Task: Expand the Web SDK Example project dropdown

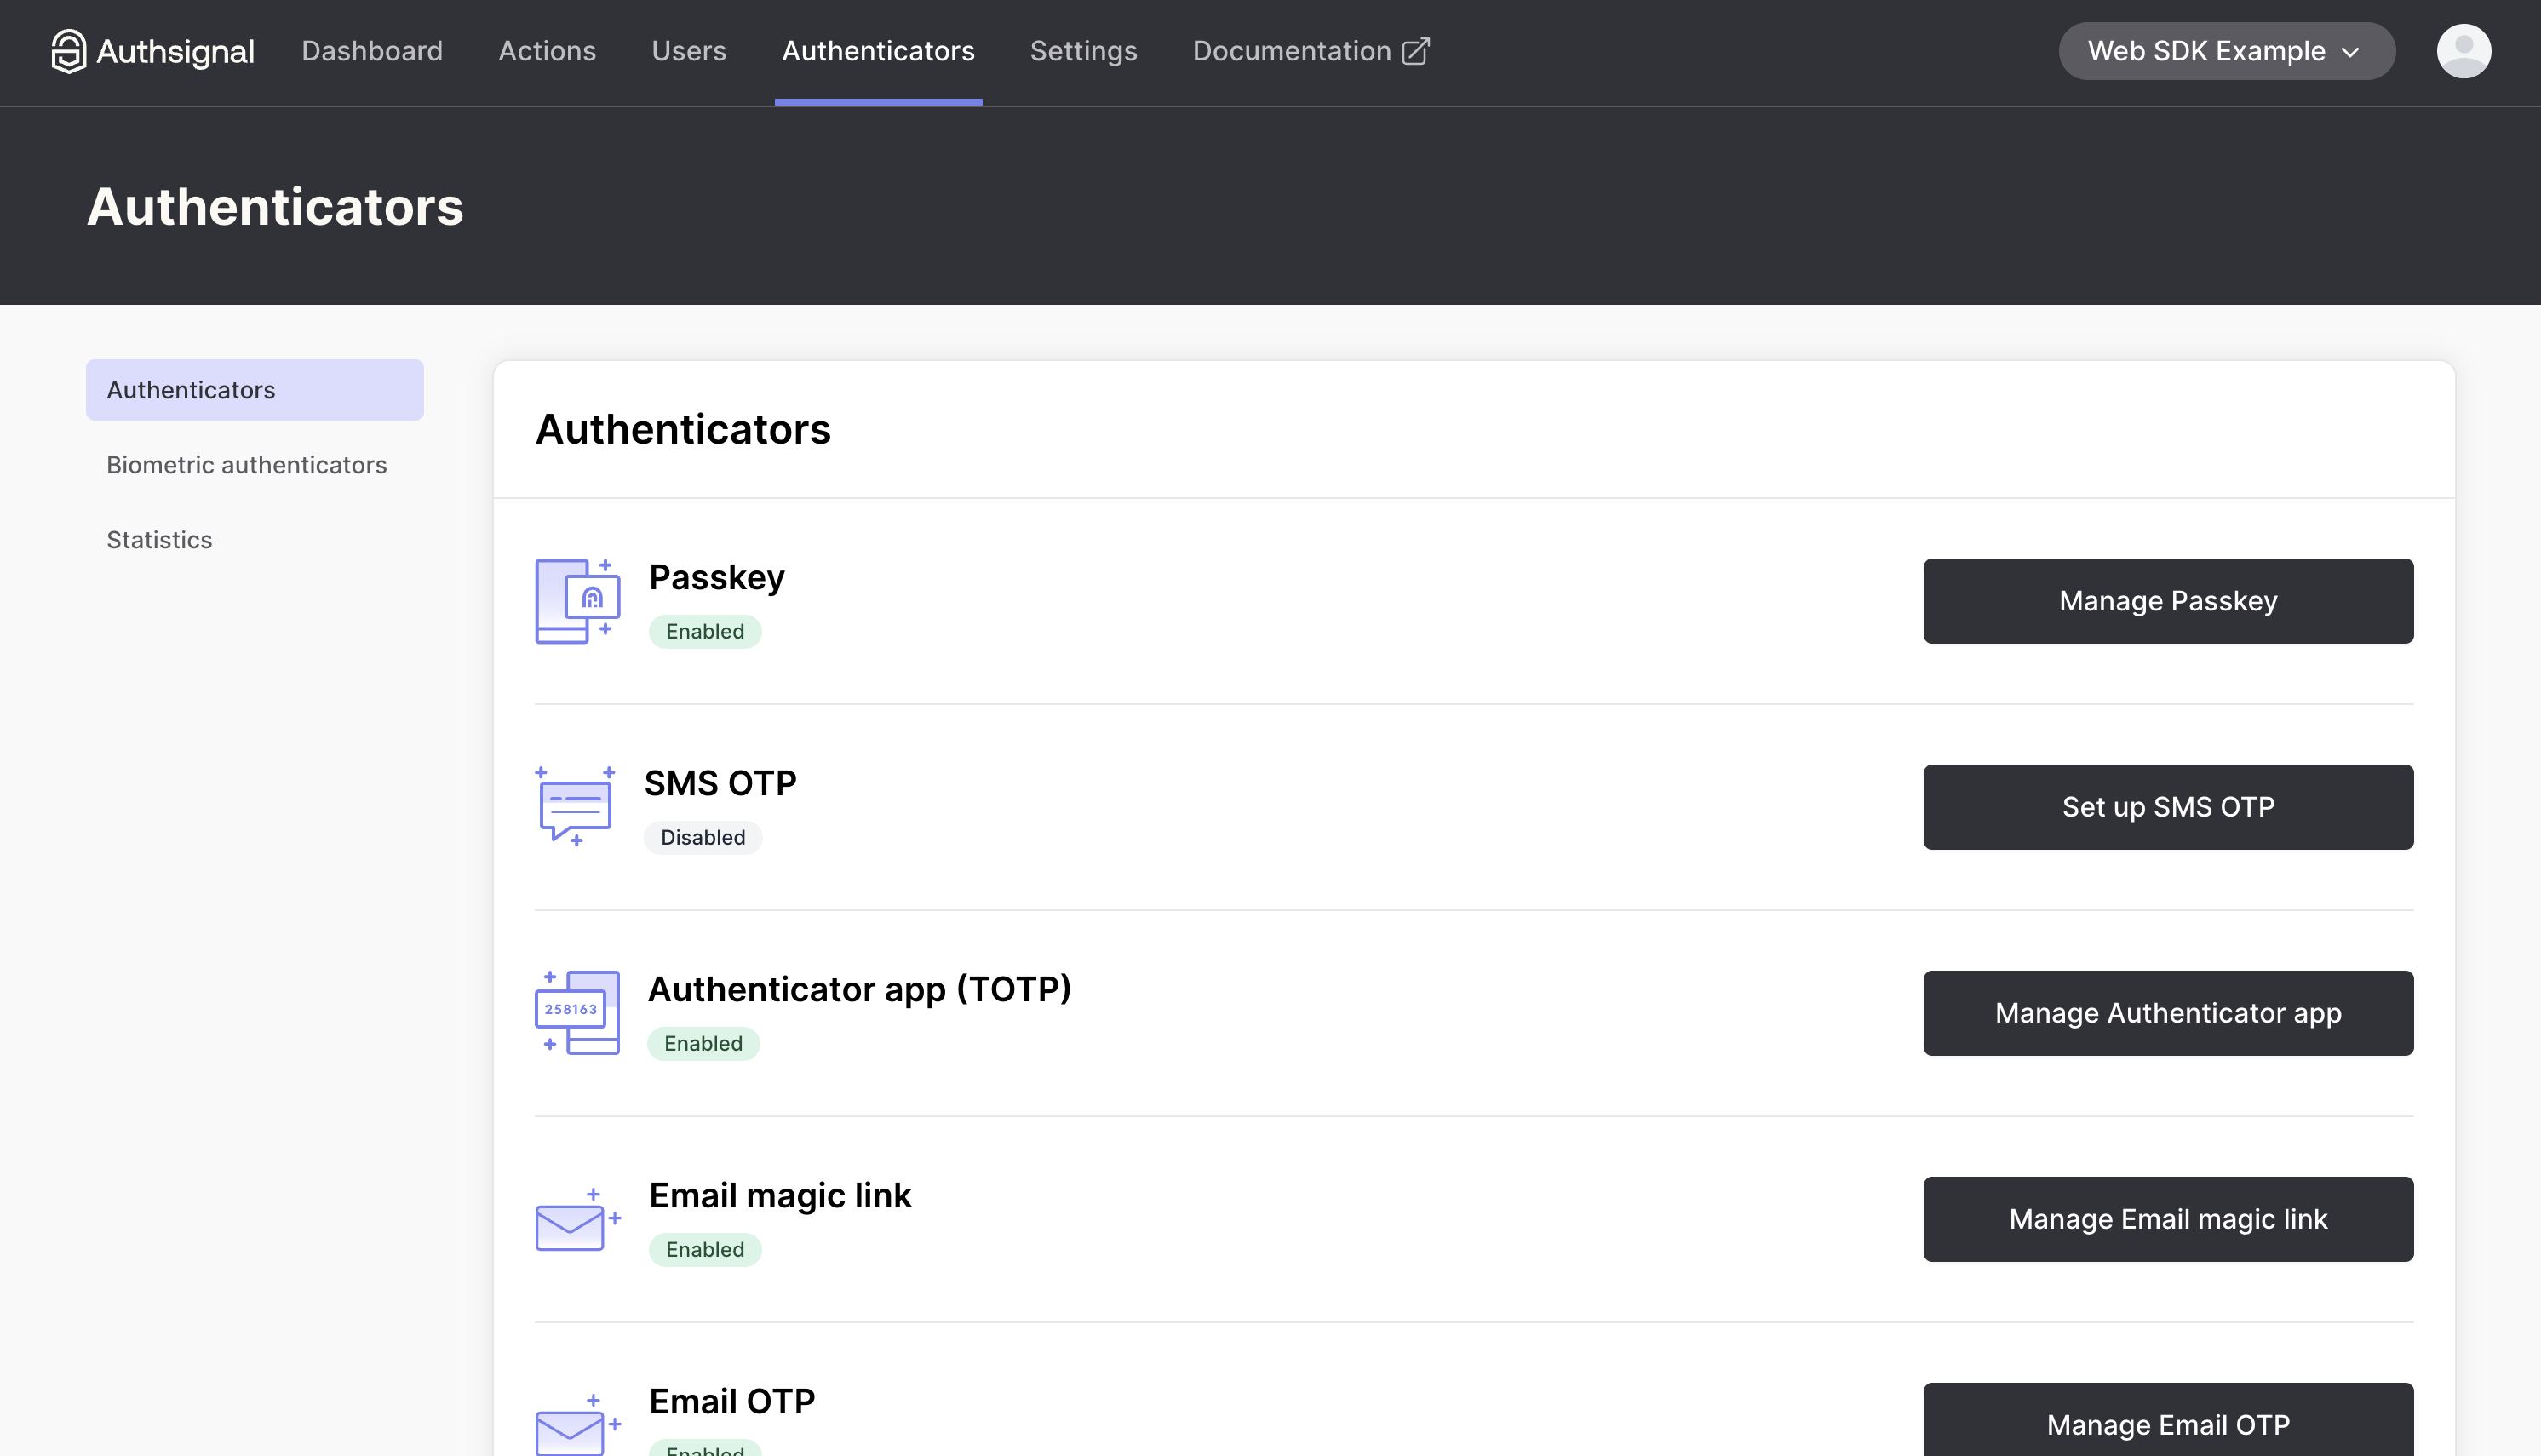Action: [x=2226, y=51]
